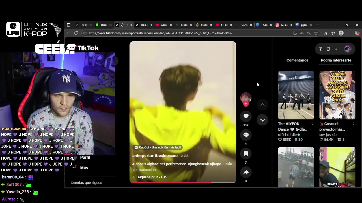Follow the creator via red plus badge
The image size is (362, 203).
(246, 104)
